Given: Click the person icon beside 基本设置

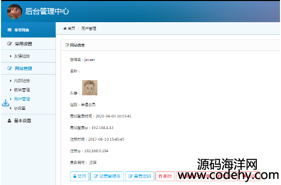Looking at the screenshot, I should coord(9,120).
